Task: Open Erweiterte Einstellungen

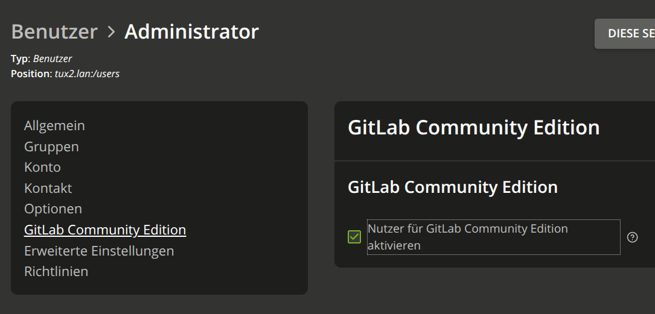Action: [x=99, y=250]
